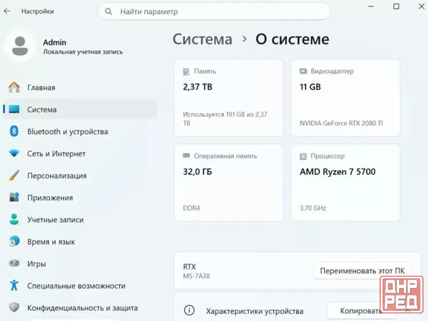The width and height of the screenshot is (428, 321).
Task: Click the DDR4 label
Action: 191,208
